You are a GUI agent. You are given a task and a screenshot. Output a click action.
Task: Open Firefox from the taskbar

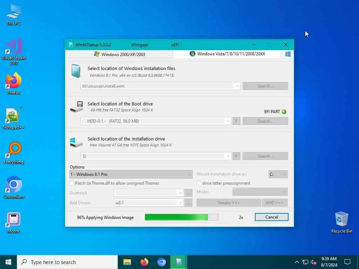tap(144, 262)
